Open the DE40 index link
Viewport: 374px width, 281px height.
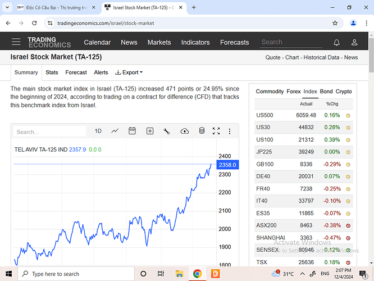pyautogui.click(x=263, y=176)
